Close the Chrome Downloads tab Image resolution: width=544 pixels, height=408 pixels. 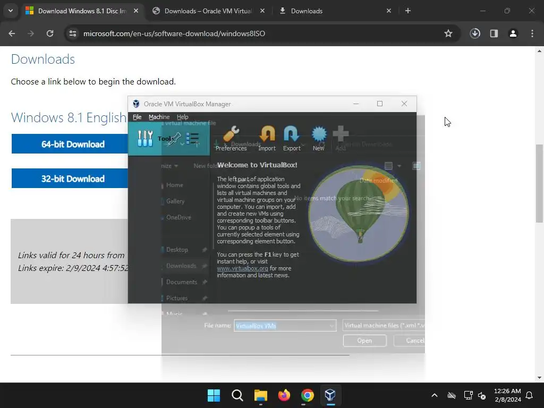(x=388, y=11)
